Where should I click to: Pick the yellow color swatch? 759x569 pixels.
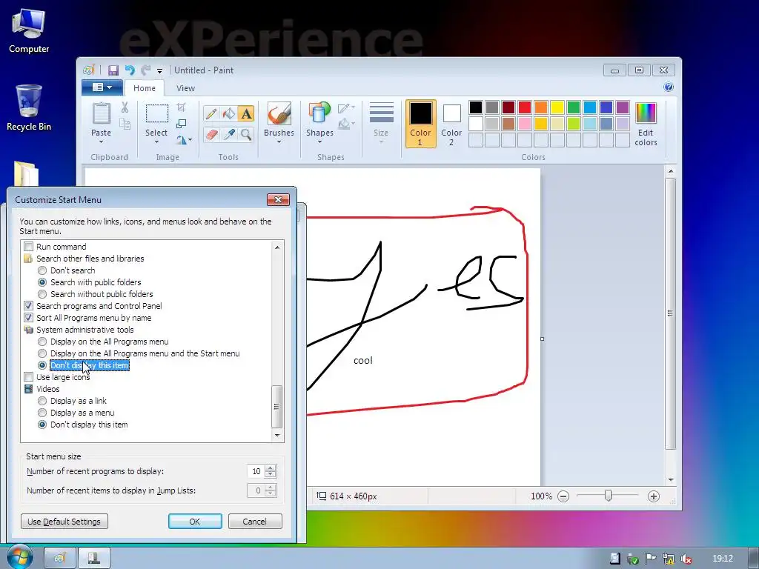coord(557,107)
